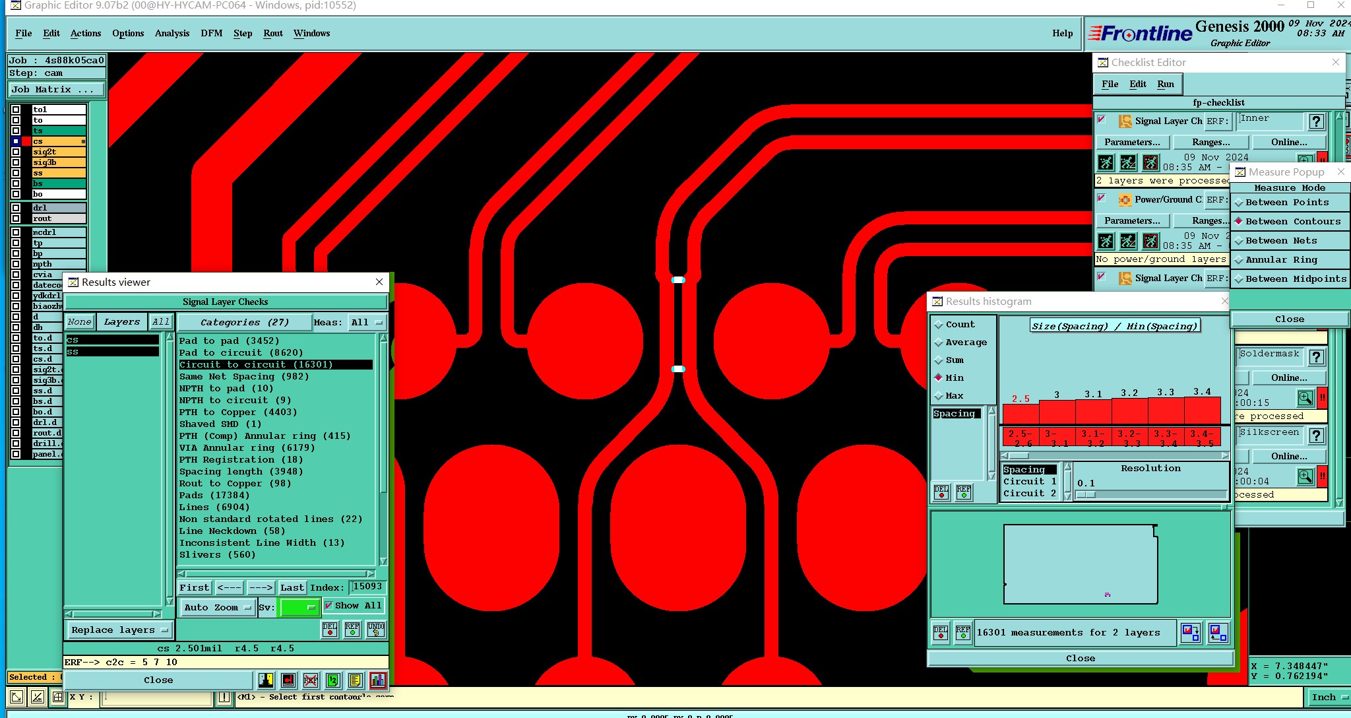Viewport: 1351px width, 718px height.
Task: Close the Results histogram via Close button
Action: pos(1081,659)
